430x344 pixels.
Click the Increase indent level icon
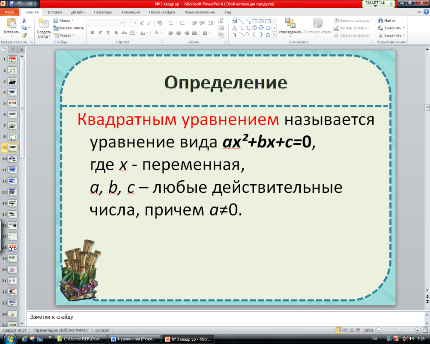click(x=202, y=23)
